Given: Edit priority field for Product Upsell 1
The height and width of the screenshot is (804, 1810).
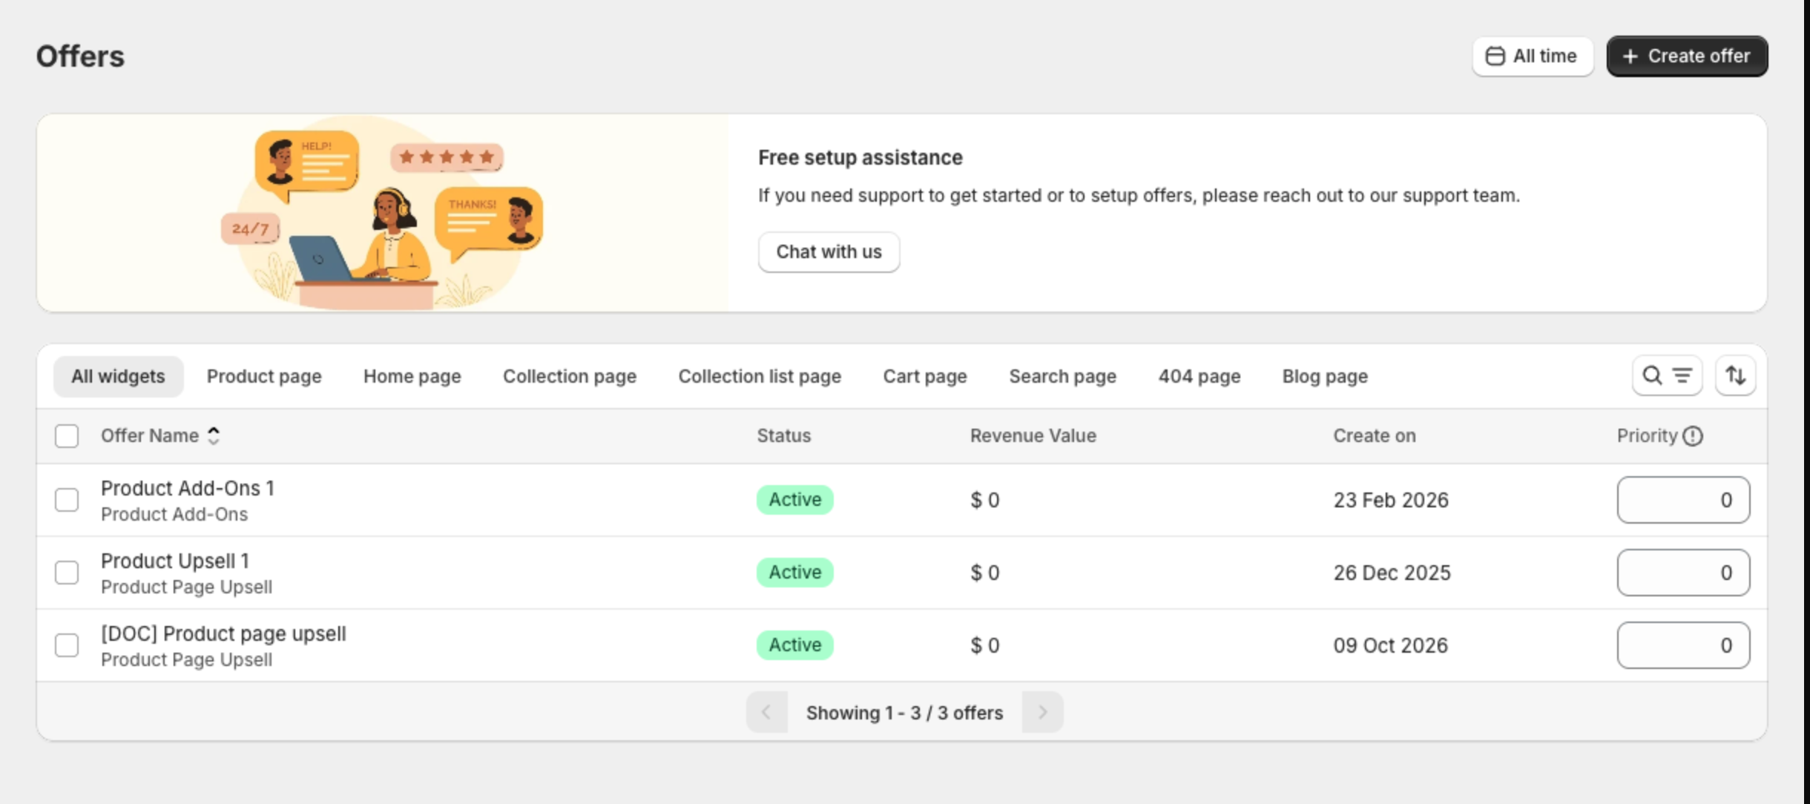Looking at the screenshot, I should [1683, 573].
